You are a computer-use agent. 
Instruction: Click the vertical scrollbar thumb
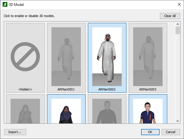click(x=178, y=30)
